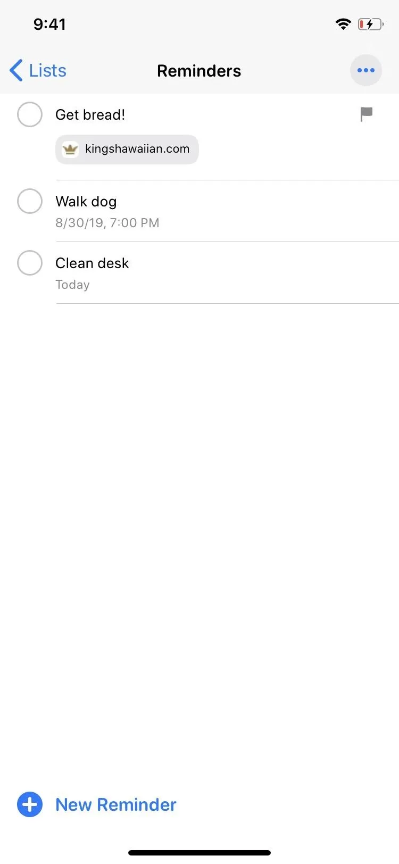Image resolution: width=399 pixels, height=864 pixels.
Task: Tap the 9:41 clock in status bar
Action: pyautogui.click(x=49, y=24)
